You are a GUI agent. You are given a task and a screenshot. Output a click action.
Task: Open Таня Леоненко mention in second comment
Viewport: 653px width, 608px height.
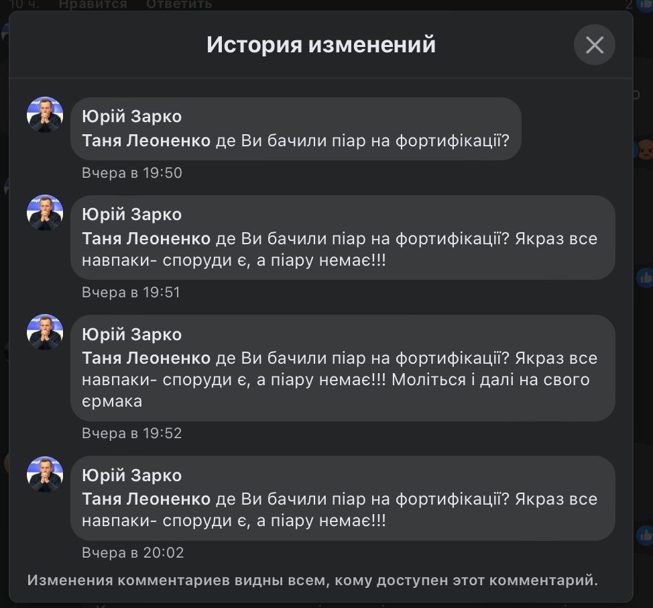(x=146, y=238)
